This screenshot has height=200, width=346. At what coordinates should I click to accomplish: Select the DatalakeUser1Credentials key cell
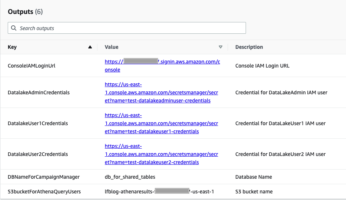click(x=38, y=123)
